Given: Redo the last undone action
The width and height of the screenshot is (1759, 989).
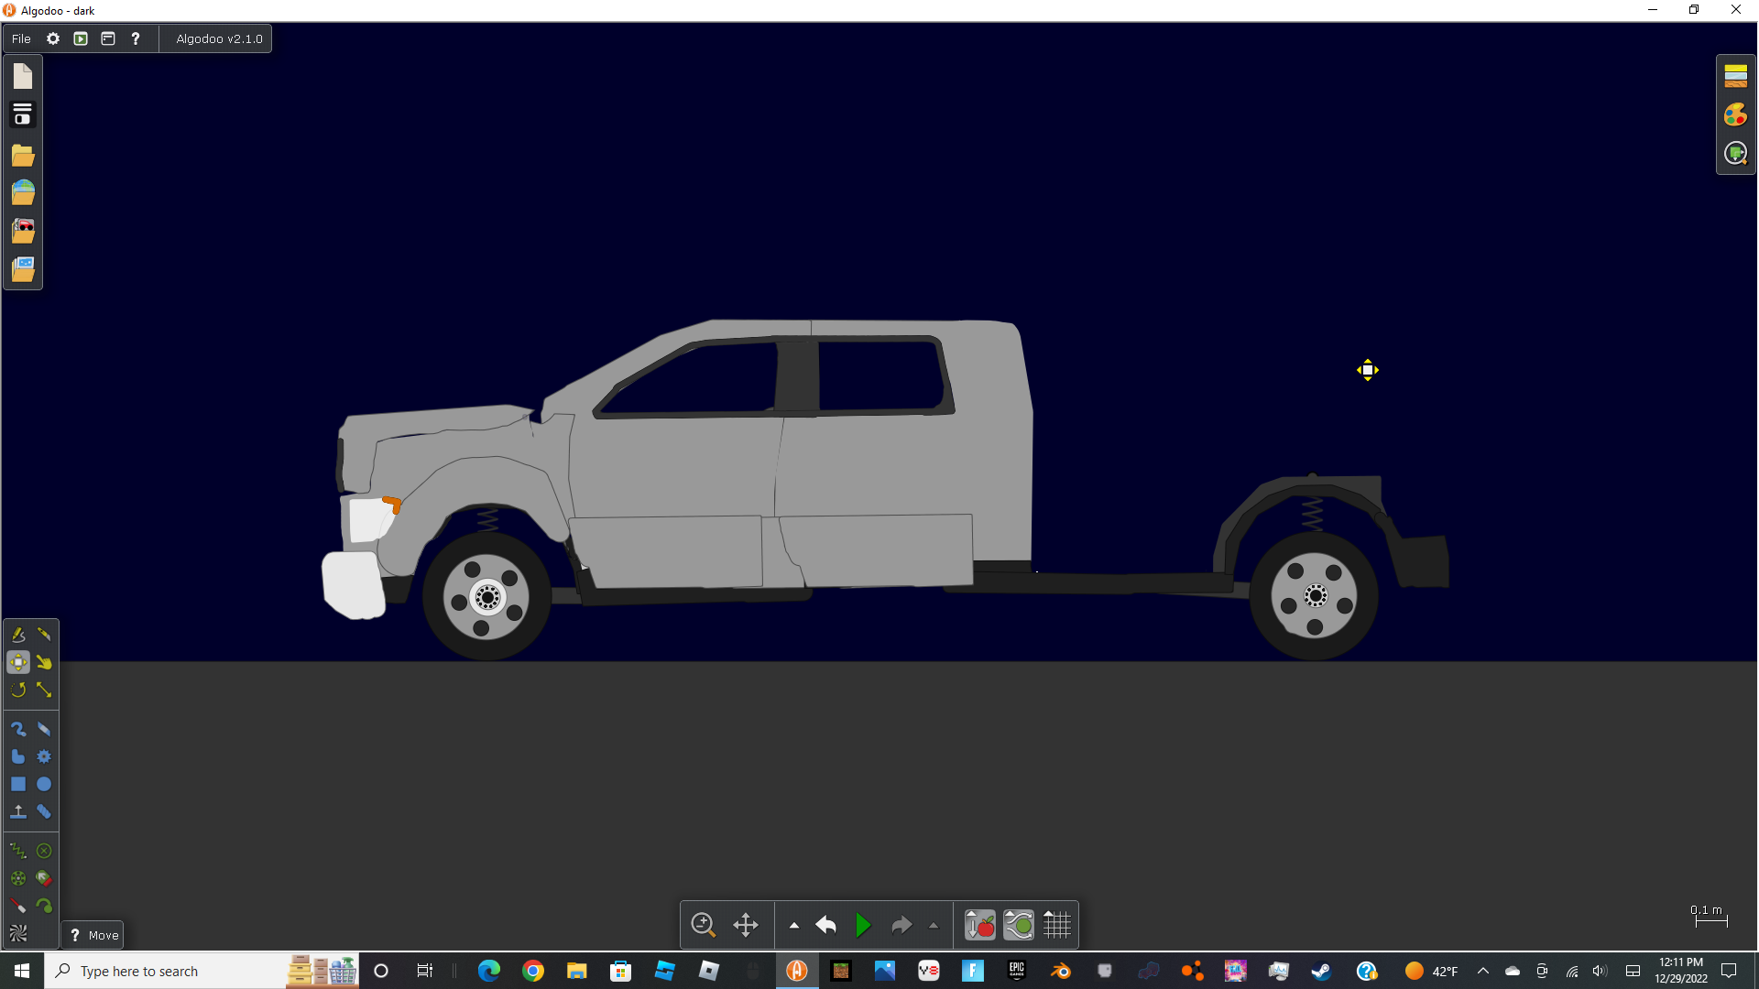Looking at the screenshot, I should [901, 926].
